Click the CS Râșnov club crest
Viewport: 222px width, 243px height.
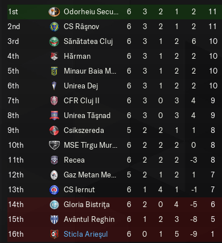point(54,27)
